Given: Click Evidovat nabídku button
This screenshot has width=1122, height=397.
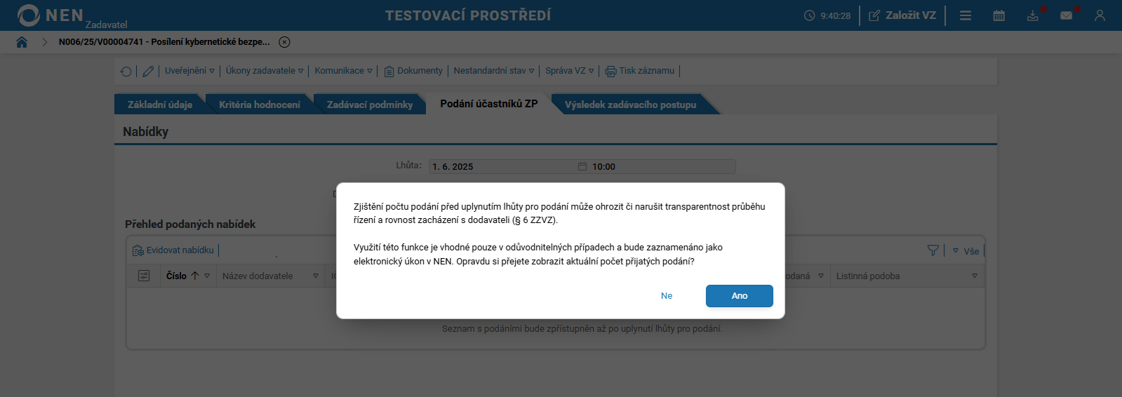Looking at the screenshot, I should point(173,250).
